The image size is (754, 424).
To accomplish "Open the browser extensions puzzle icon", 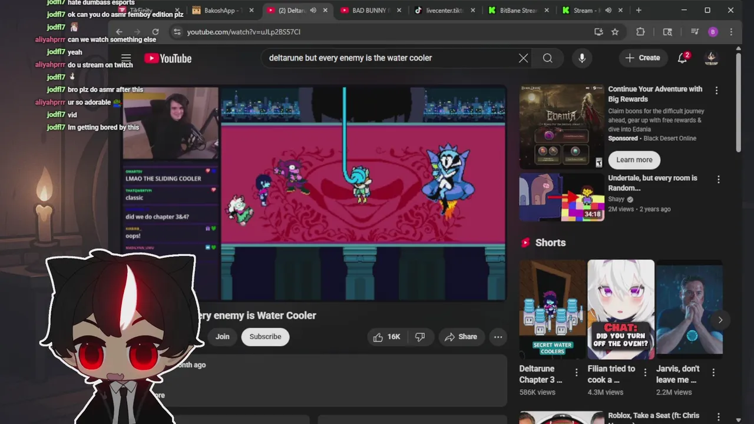I will [640, 32].
